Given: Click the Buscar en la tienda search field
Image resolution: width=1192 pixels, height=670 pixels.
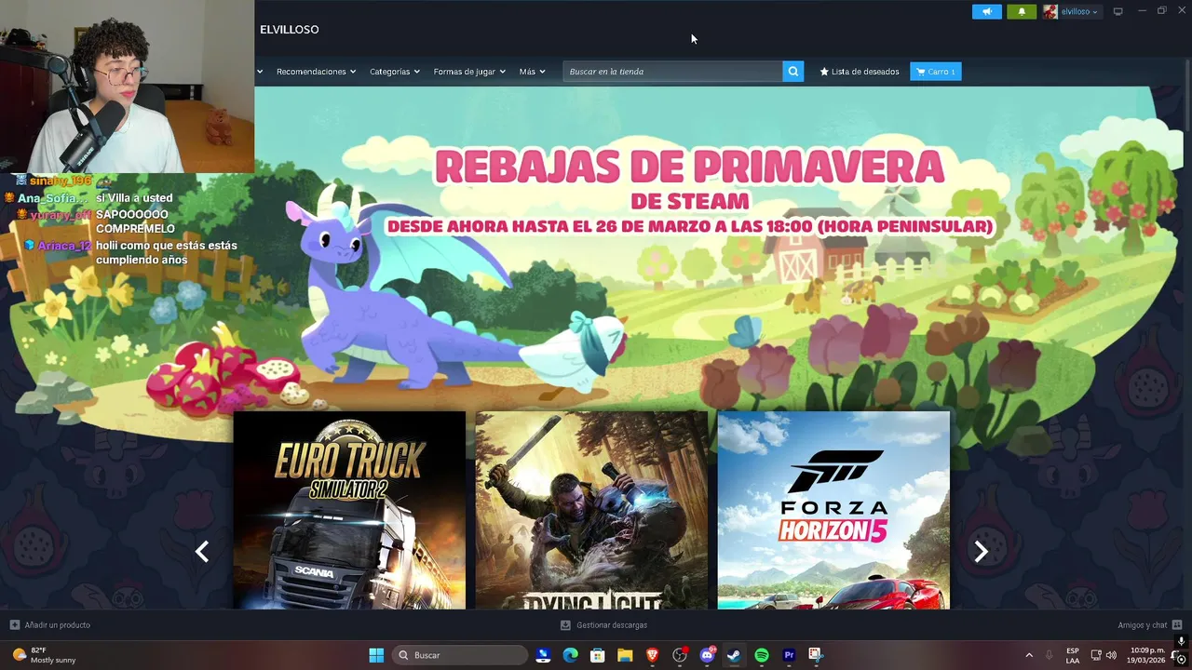Looking at the screenshot, I should (672, 72).
